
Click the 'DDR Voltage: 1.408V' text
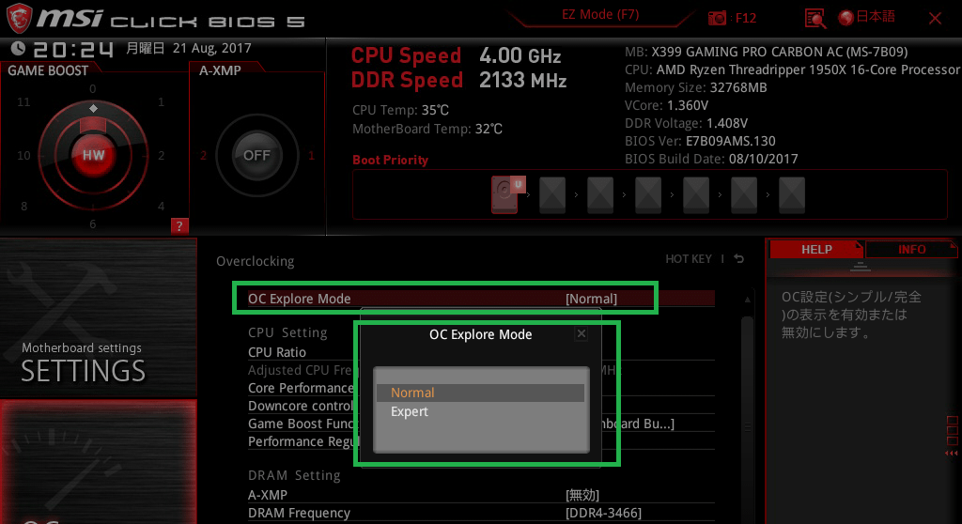[x=686, y=123]
